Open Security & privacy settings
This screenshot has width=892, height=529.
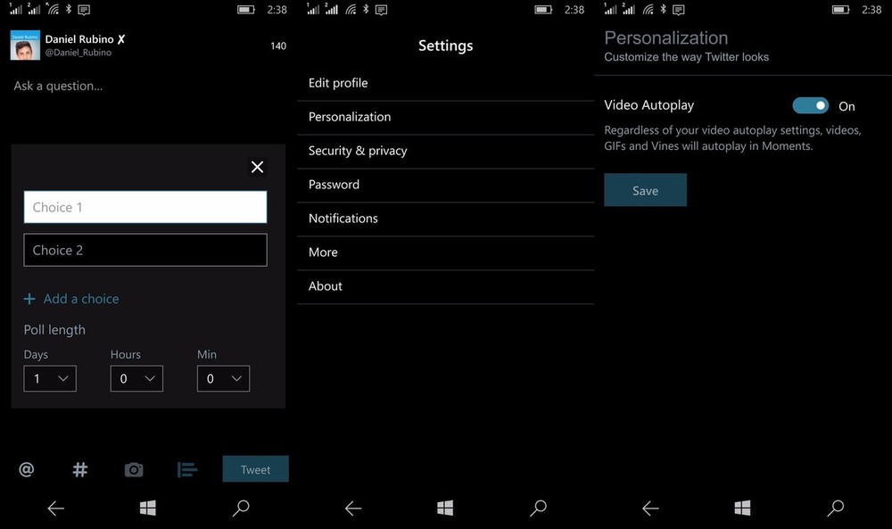[445, 152]
